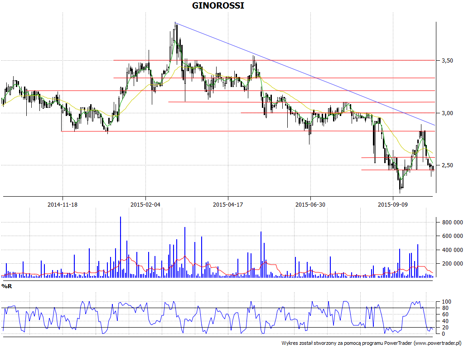Viewport: 464px width, 348px height.
Task: Click the 3,50 price axis label
Action: pyautogui.click(x=447, y=61)
